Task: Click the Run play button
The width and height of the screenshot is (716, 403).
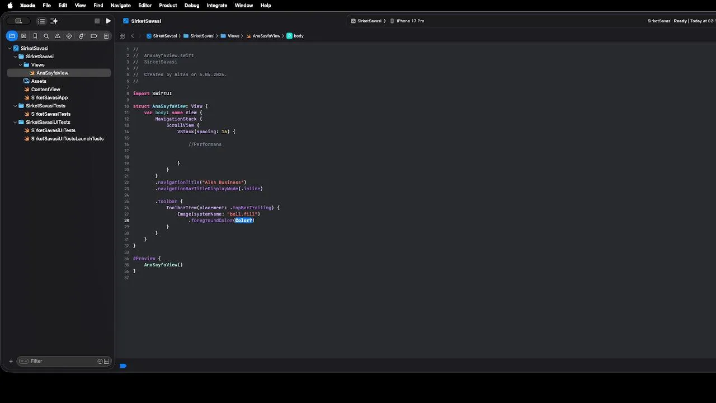Action: (x=108, y=21)
